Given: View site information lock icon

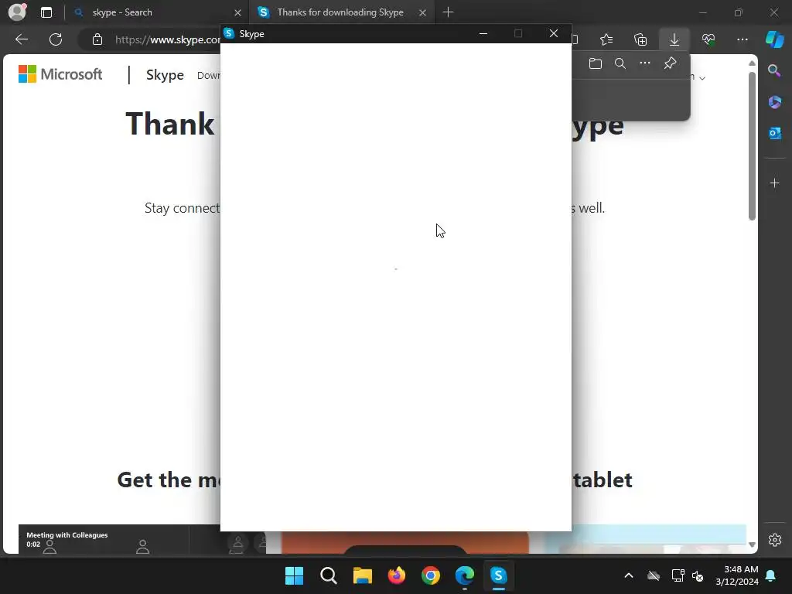Looking at the screenshot, I should (x=97, y=39).
